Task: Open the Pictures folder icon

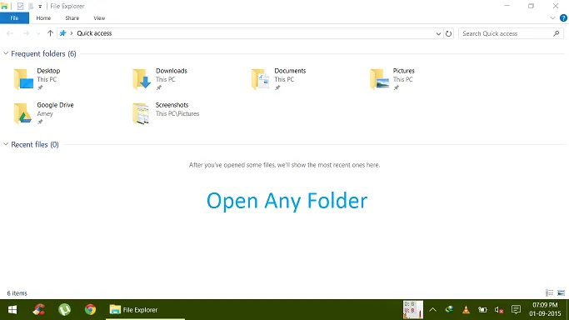Action: tap(380, 78)
